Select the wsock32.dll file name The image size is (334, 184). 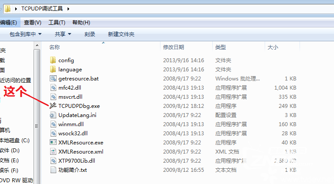coord(73,134)
